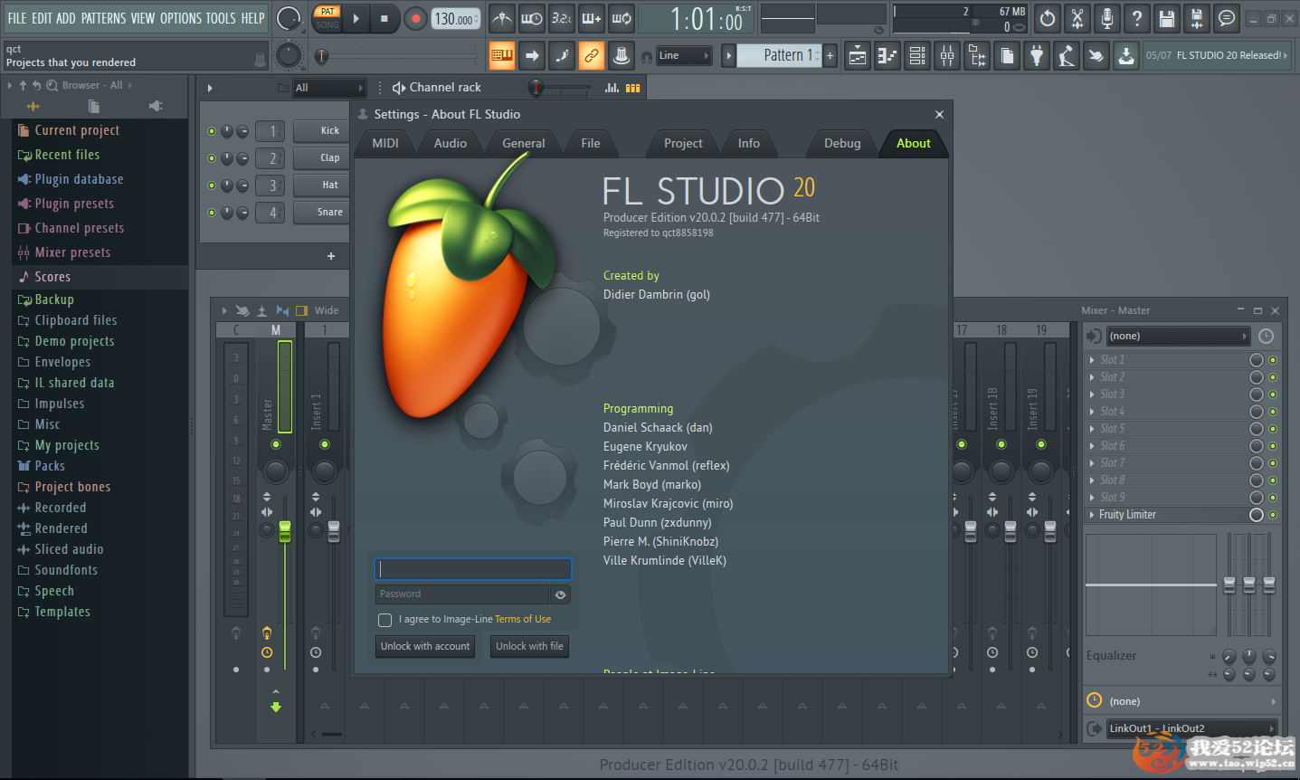The height and width of the screenshot is (780, 1300).
Task: Toggle the 3.2.1 countdown before recording
Action: pyautogui.click(x=562, y=18)
